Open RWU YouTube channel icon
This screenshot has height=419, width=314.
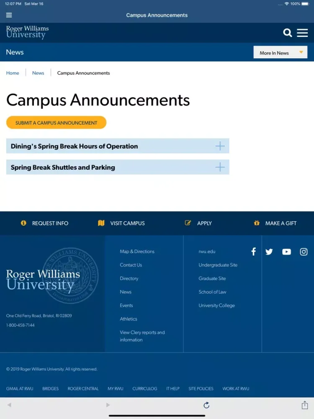tap(286, 252)
